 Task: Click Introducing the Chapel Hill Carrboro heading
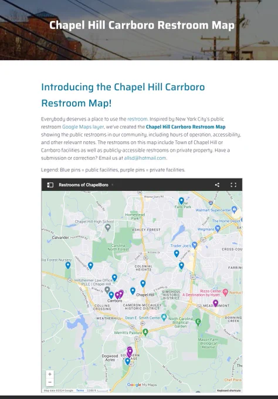click(123, 95)
